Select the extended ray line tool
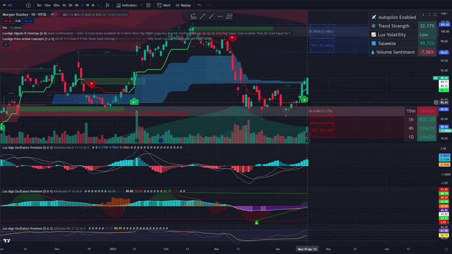 211,16
